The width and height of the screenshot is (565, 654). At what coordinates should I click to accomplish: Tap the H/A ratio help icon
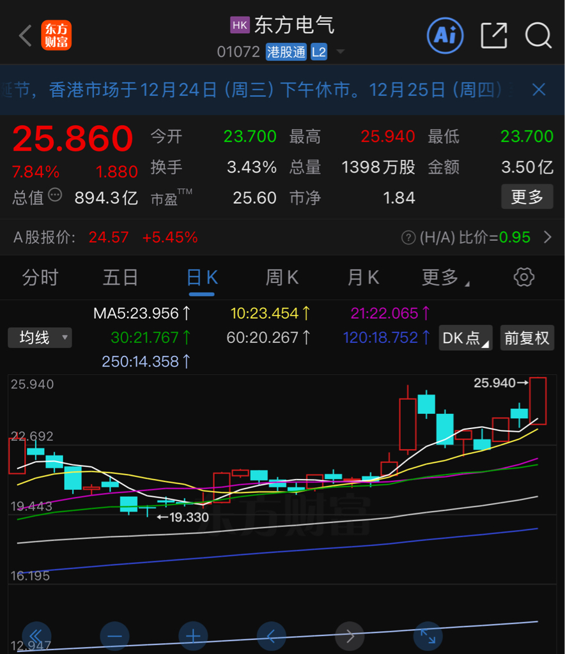click(408, 238)
